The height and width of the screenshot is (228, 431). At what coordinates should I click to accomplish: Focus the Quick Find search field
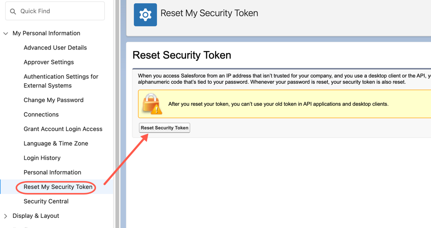55,11
